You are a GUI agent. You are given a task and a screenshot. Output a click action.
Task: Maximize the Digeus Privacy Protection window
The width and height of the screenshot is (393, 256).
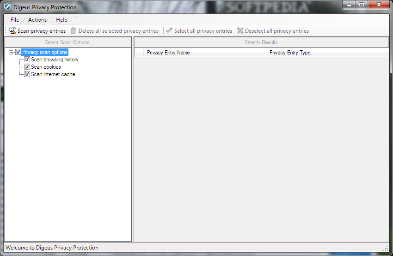tap(362, 5)
